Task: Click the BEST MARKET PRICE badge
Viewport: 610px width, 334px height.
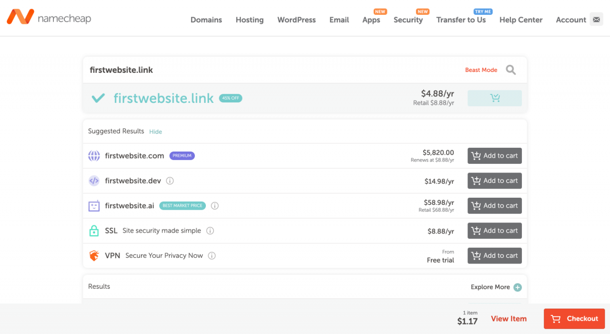Action: point(183,206)
